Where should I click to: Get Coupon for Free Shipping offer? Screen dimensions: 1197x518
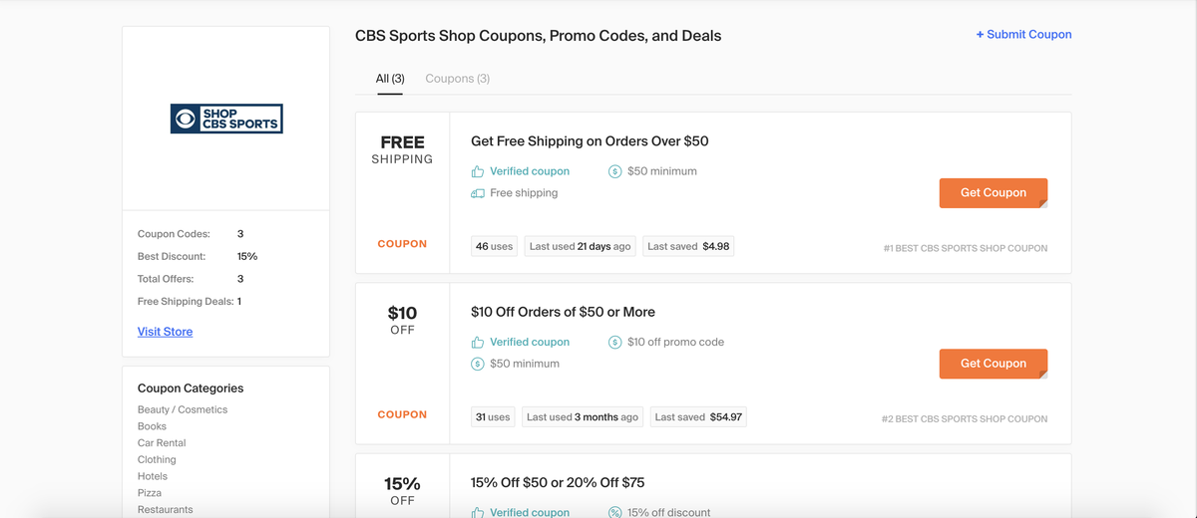[994, 193]
